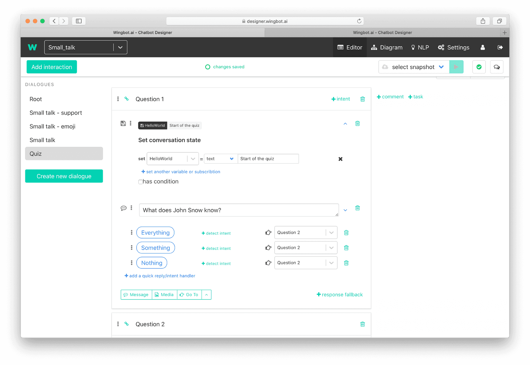Open the Diagram view

point(387,47)
